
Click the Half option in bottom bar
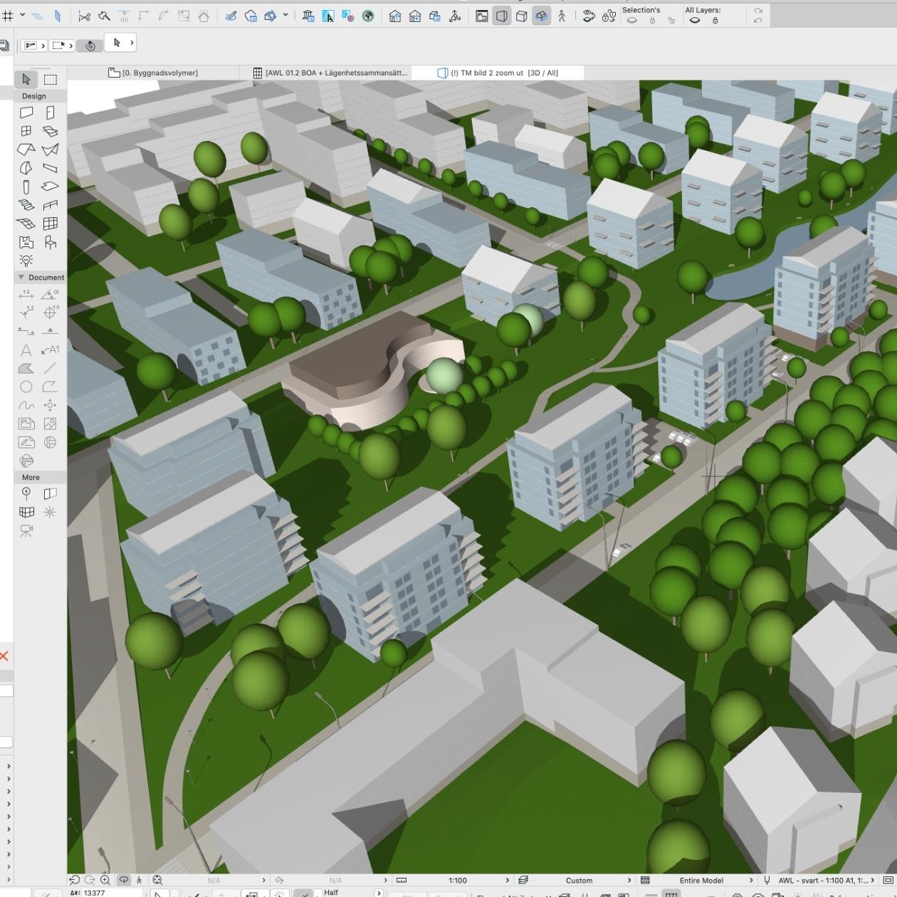[x=331, y=892]
